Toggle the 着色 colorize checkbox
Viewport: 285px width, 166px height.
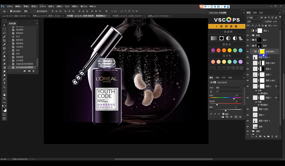pyautogui.click(x=223, y=114)
